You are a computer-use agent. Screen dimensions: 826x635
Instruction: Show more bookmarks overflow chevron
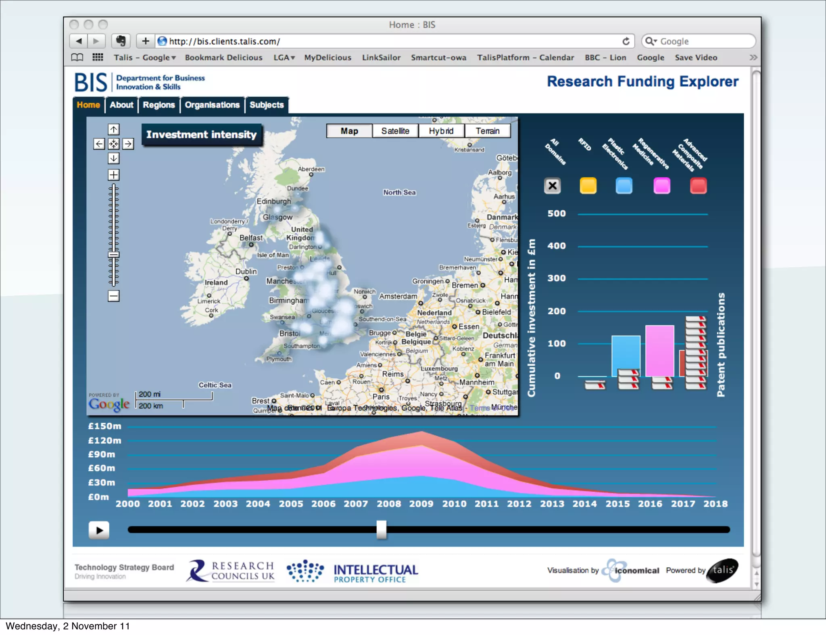(753, 58)
